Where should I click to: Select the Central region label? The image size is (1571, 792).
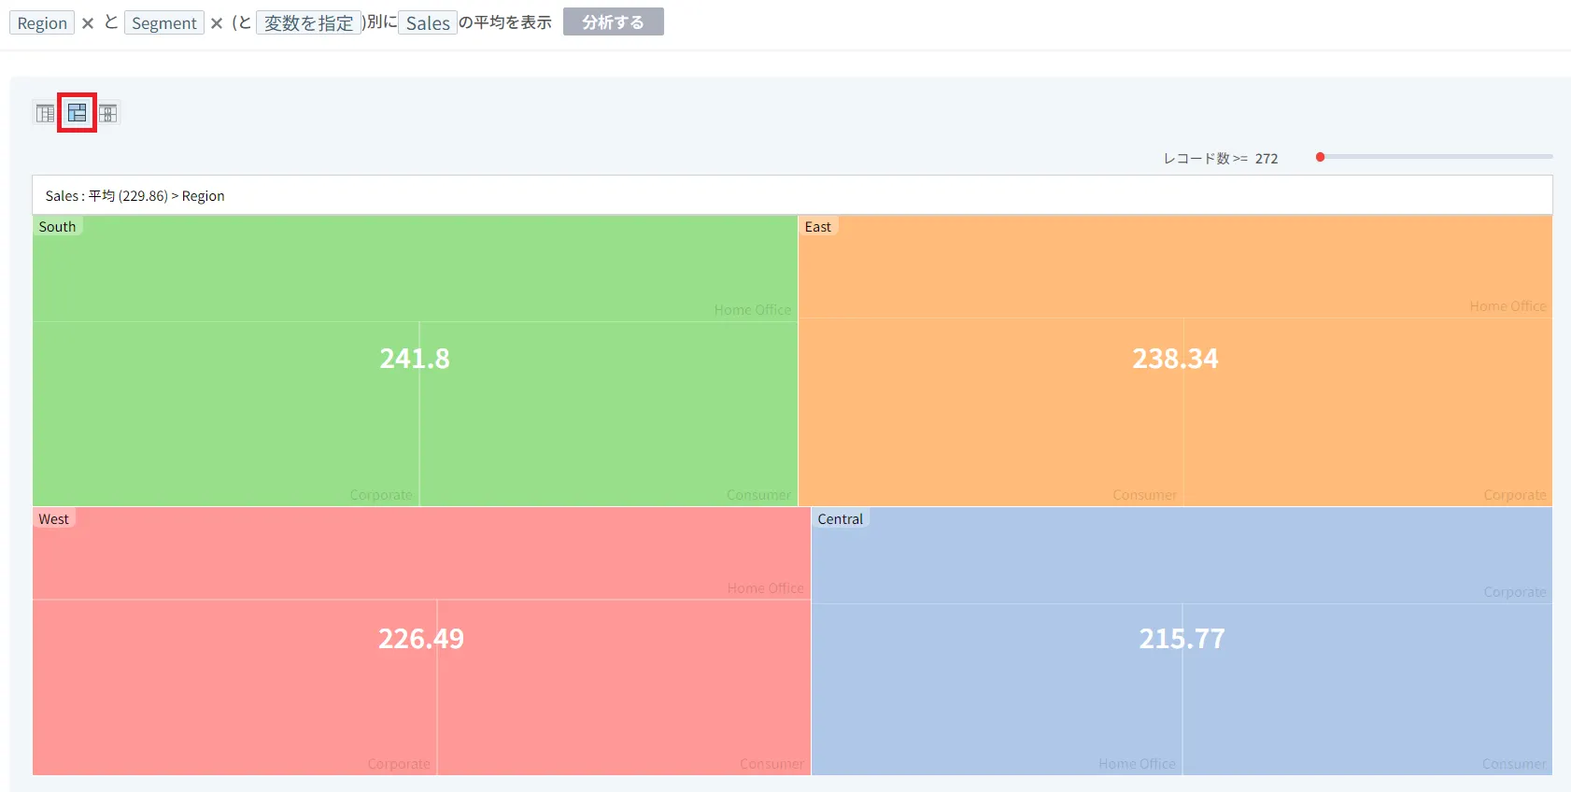(x=841, y=519)
